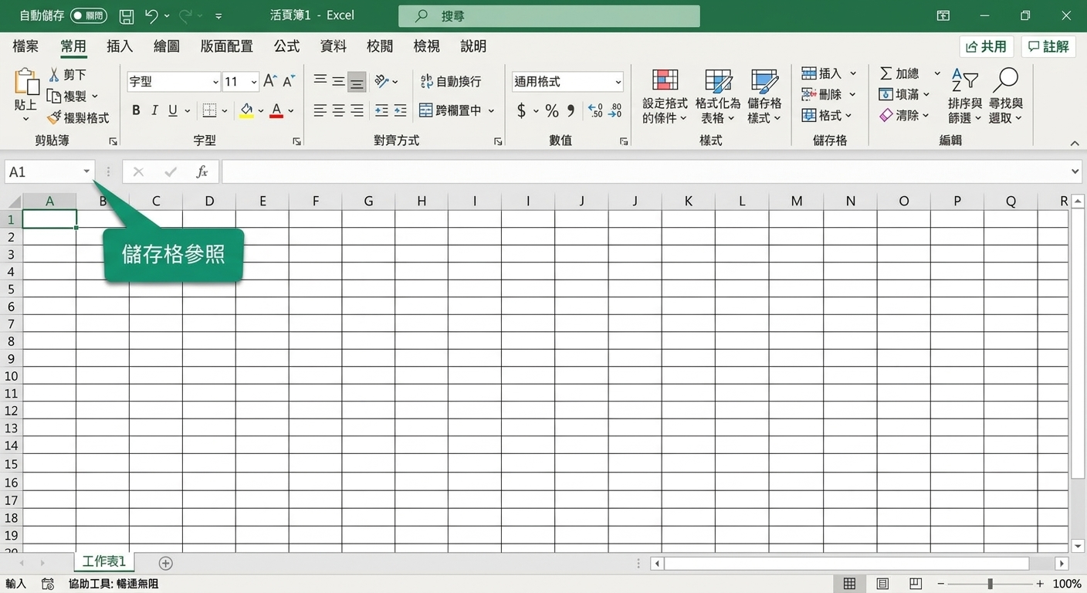Increase font size with larger A icon

(x=269, y=81)
